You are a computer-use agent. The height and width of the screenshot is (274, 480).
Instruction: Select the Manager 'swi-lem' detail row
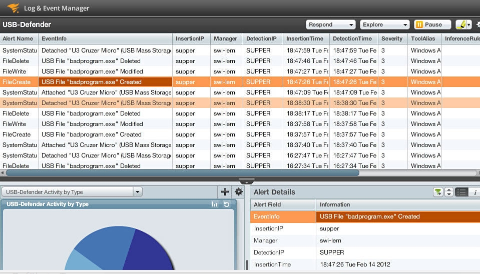click(x=365, y=240)
